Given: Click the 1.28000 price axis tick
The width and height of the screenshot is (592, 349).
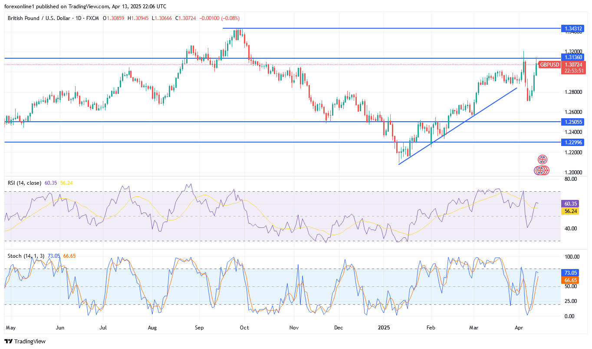Looking at the screenshot, I should click(x=572, y=92).
